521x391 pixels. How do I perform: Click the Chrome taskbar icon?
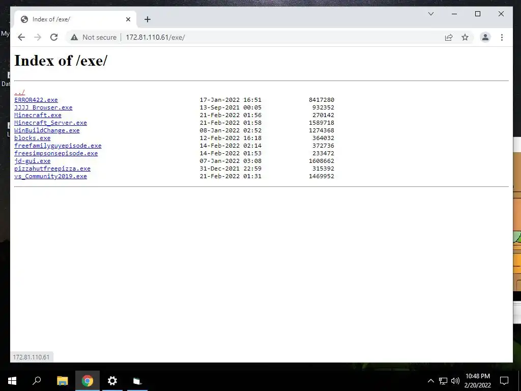88,381
